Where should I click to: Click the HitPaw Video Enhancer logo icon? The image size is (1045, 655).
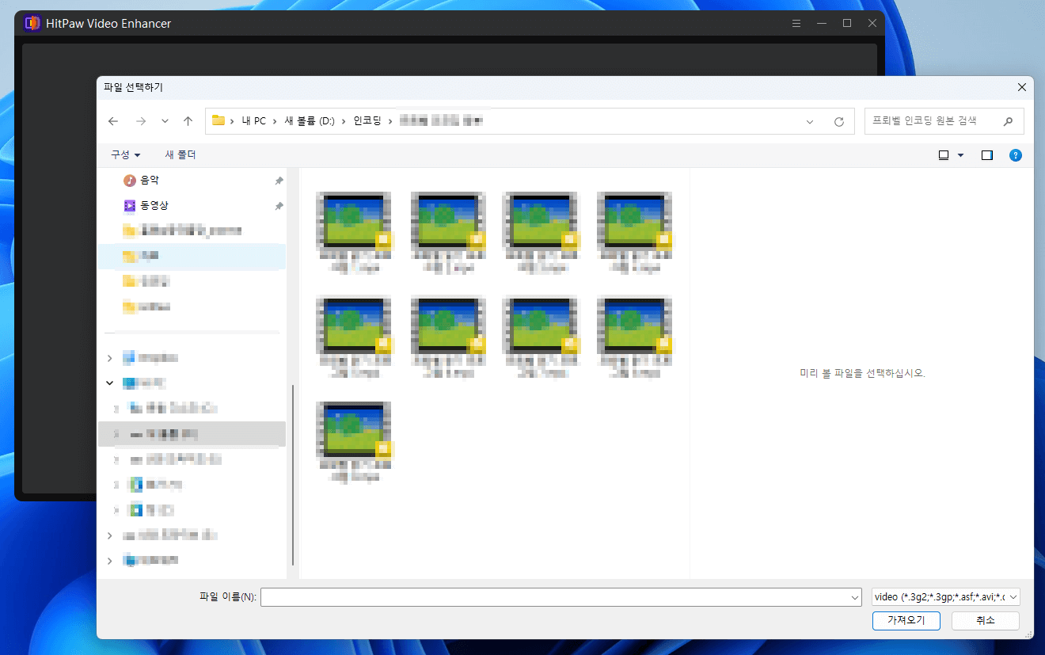[x=32, y=23]
